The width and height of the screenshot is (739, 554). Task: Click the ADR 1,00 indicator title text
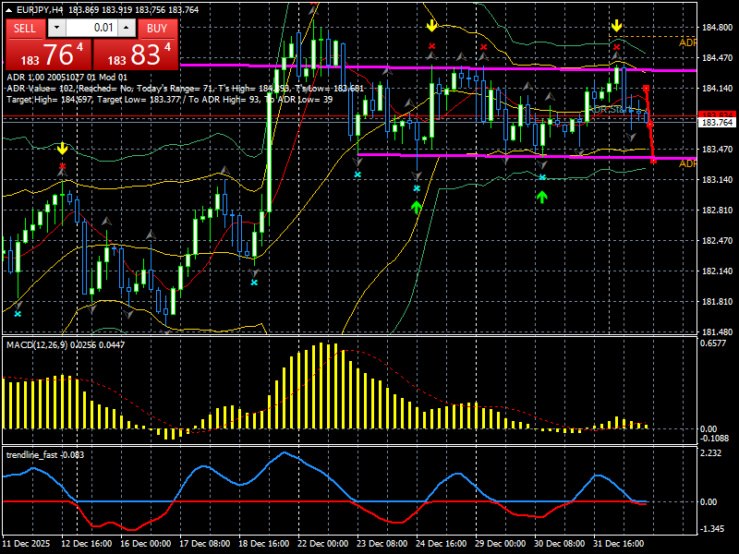click(x=67, y=78)
